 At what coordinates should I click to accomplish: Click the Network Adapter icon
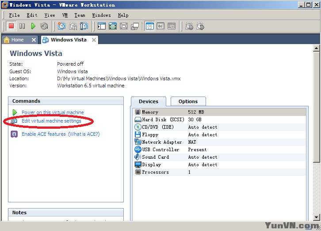click(x=138, y=142)
